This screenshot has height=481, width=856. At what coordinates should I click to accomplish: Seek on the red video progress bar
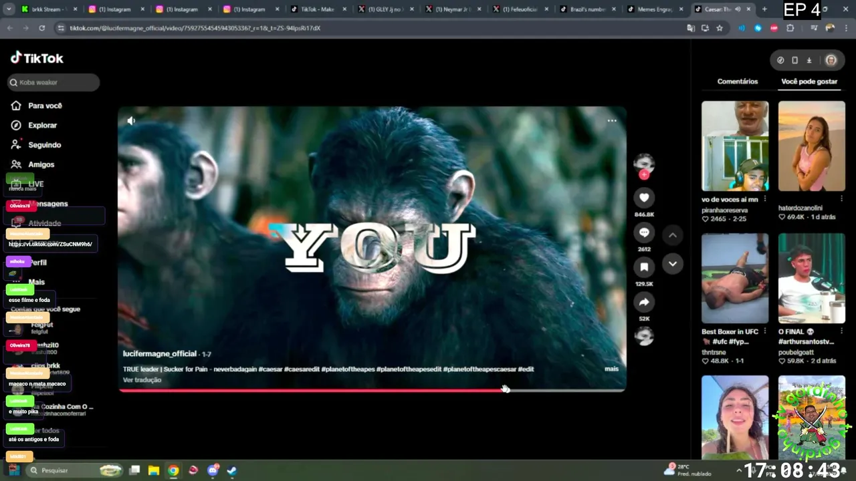coord(372,390)
